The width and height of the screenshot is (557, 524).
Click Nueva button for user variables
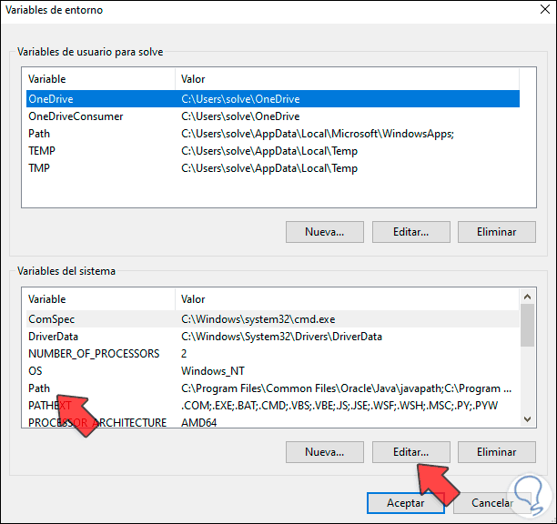[324, 232]
